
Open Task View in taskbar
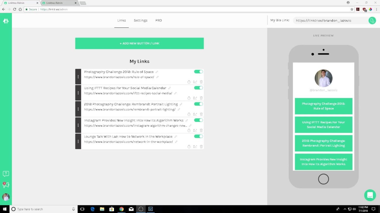[82, 209]
